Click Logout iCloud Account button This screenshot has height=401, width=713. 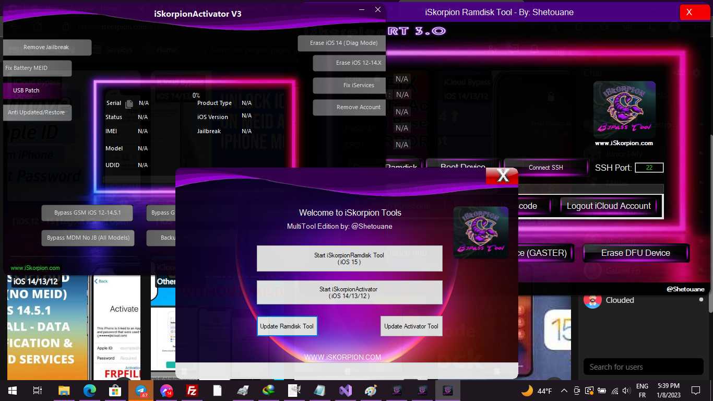click(609, 206)
